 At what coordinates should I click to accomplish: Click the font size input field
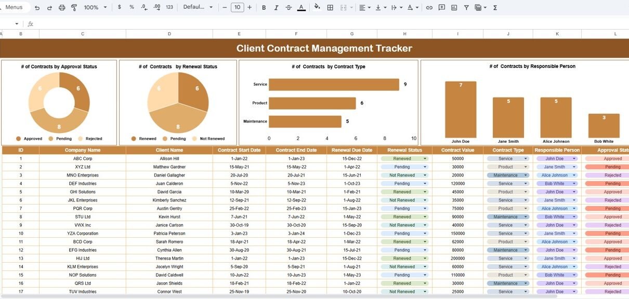click(237, 8)
